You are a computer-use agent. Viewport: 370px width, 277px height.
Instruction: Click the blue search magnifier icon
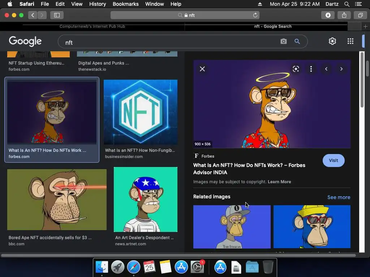pos(297,41)
